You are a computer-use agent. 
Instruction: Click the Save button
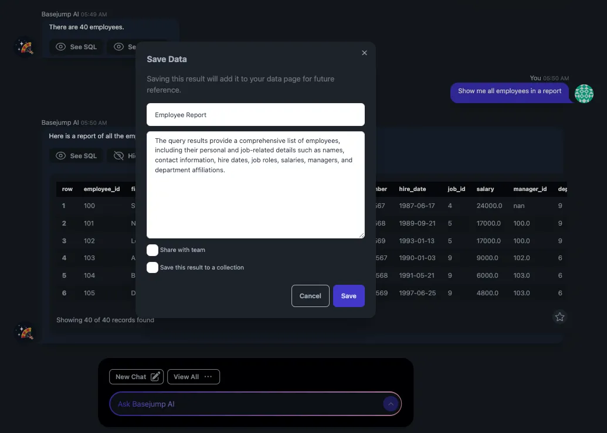click(x=349, y=296)
